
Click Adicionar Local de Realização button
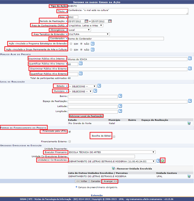tap(86, 116)
